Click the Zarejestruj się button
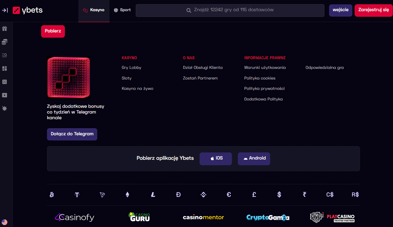The width and height of the screenshot is (393, 227). 374,10
